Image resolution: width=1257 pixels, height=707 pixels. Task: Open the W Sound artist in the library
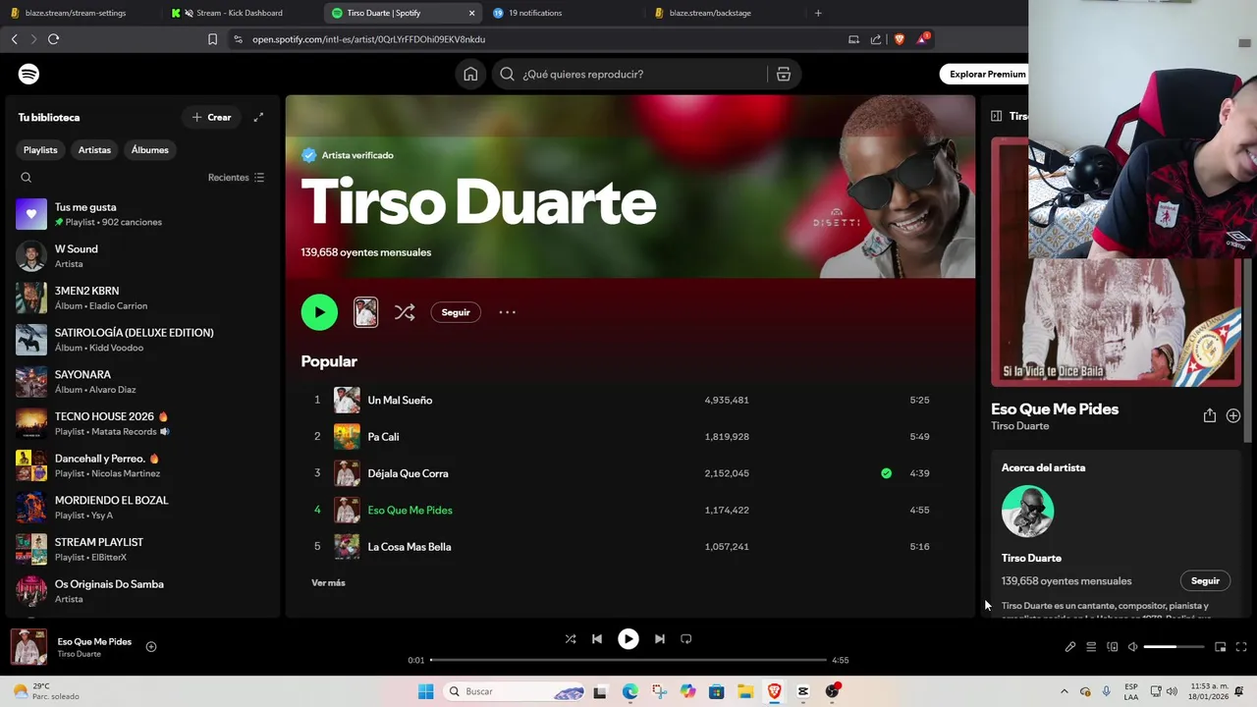142,256
